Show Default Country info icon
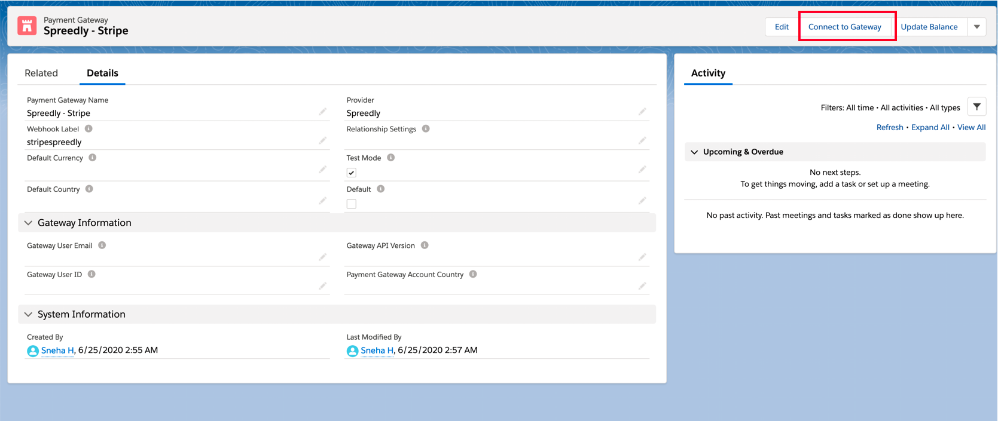998x421 pixels. coord(89,189)
